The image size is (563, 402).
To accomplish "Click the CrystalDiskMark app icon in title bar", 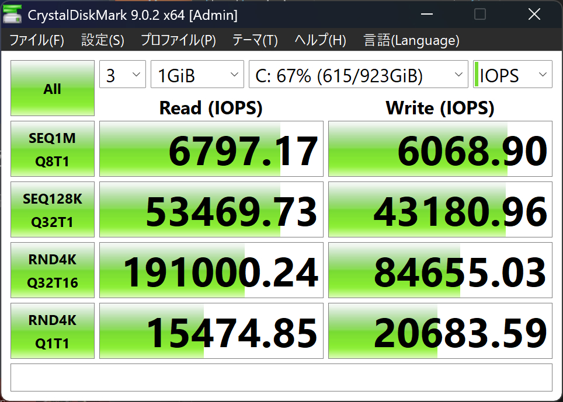I will coord(12,15).
